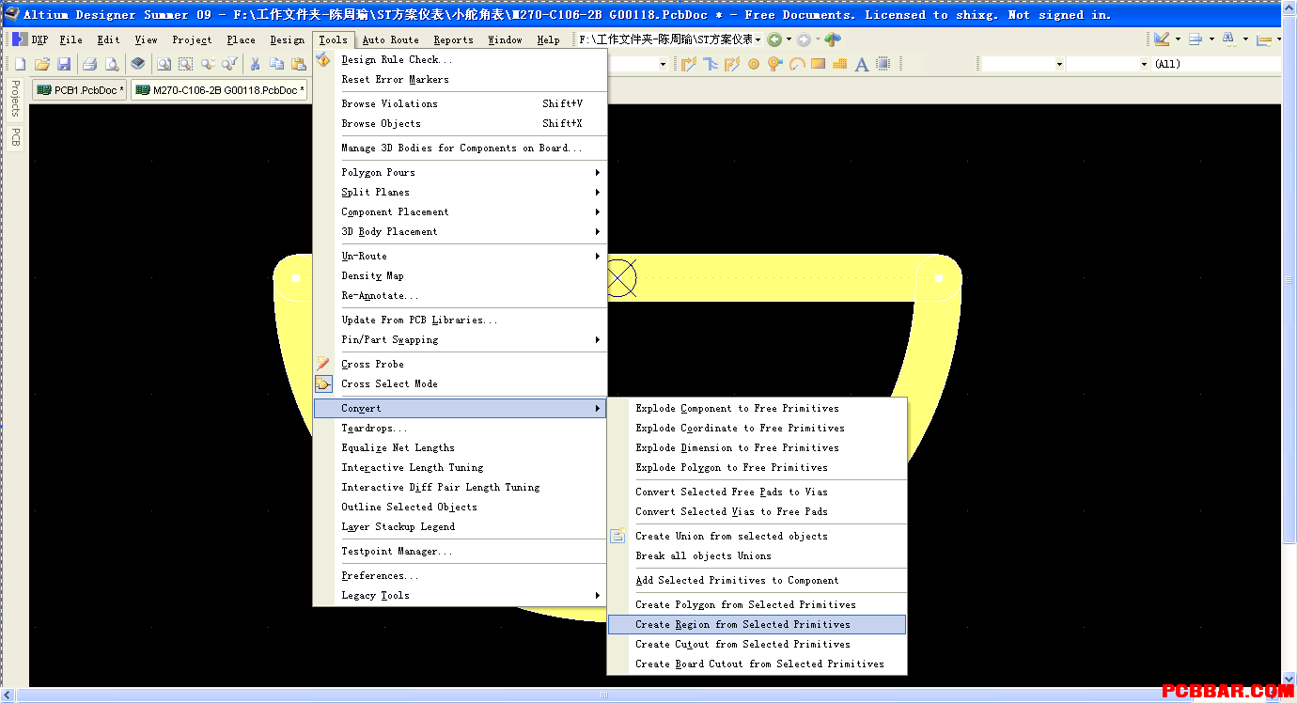The width and height of the screenshot is (1297, 703).
Task: Click the Print Preview icon
Action: click(112, 64)
